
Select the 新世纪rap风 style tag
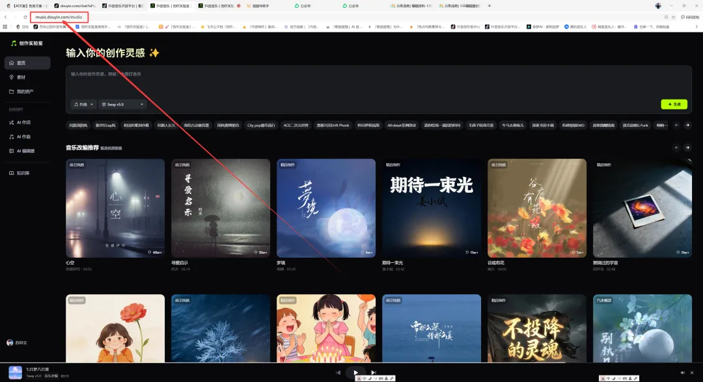[x=105, y=126]
